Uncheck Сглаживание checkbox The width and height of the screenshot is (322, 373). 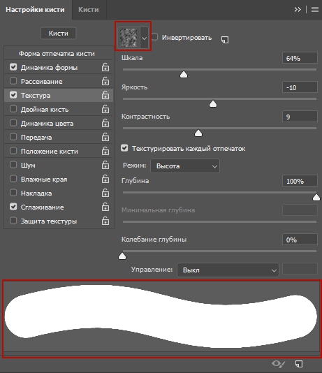click(13, 207)
